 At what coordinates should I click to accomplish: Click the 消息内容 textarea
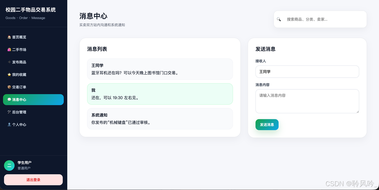pyautogui.click(x=307, y=101)
